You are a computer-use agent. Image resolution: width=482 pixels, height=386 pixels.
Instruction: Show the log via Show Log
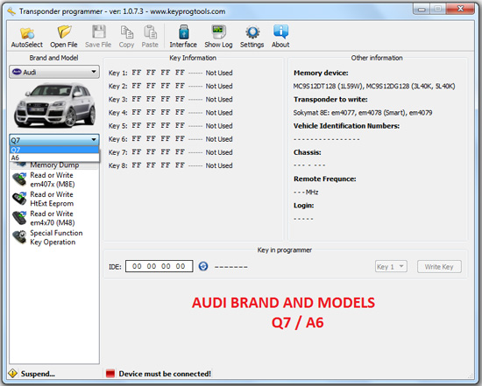[x=218, y=37]
